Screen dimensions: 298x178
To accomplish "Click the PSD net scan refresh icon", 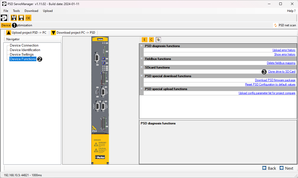I will tap(275, 25).
